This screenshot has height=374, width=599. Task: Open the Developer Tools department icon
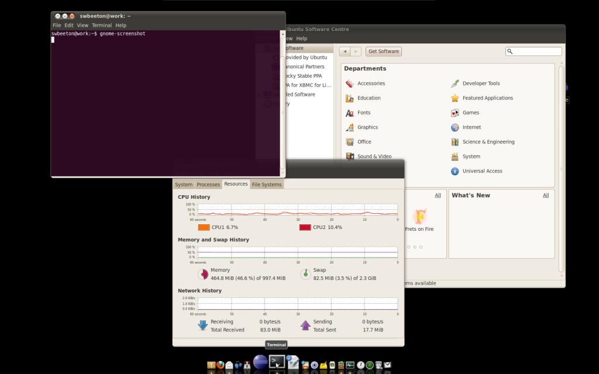455,84
